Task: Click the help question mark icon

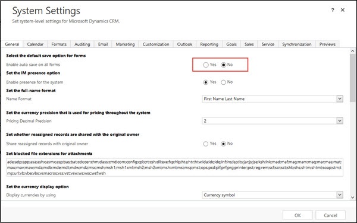Action: 333,10
